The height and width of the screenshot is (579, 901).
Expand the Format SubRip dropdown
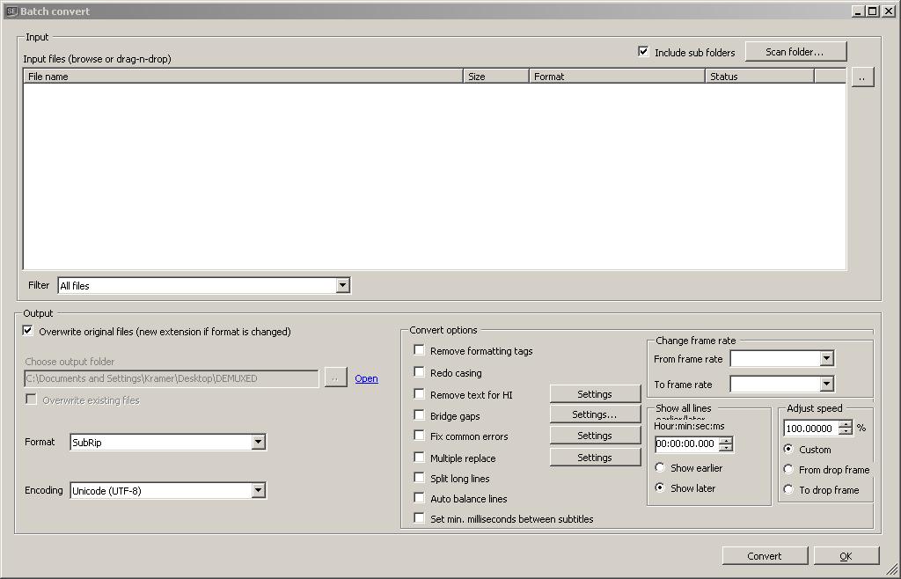pyautogui.click(x=258, y=443)
